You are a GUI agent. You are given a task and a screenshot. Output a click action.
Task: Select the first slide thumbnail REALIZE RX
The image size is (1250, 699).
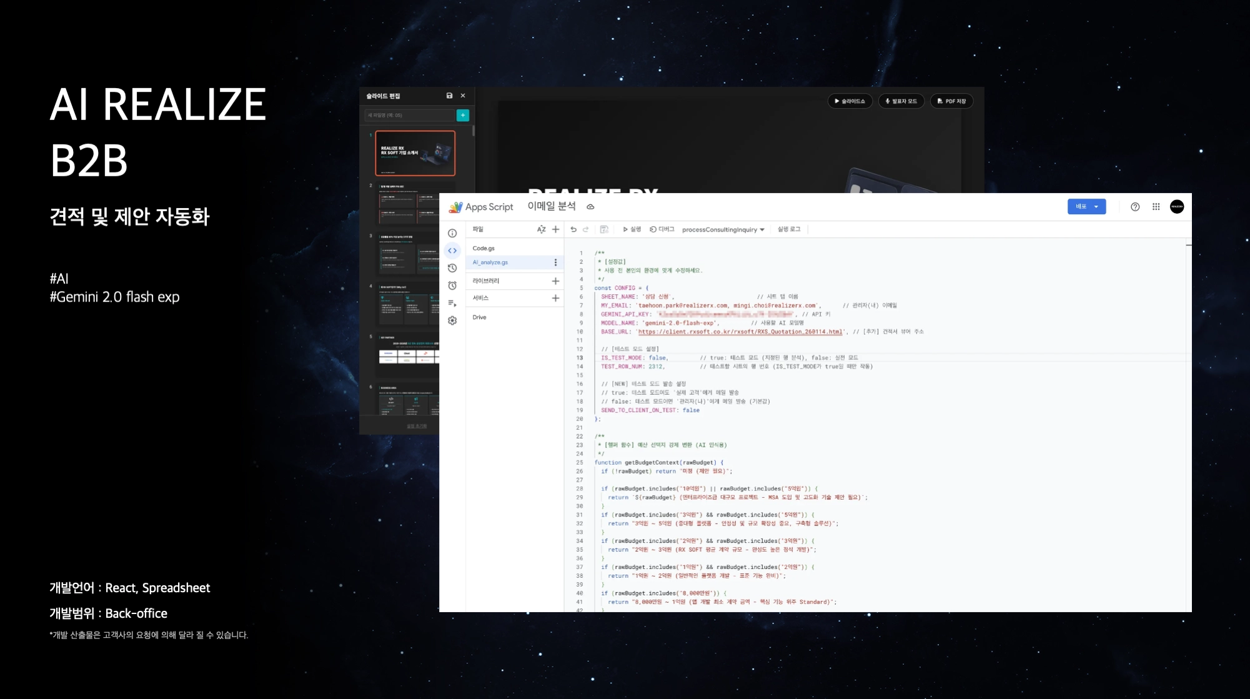click(x=415, y=153)
